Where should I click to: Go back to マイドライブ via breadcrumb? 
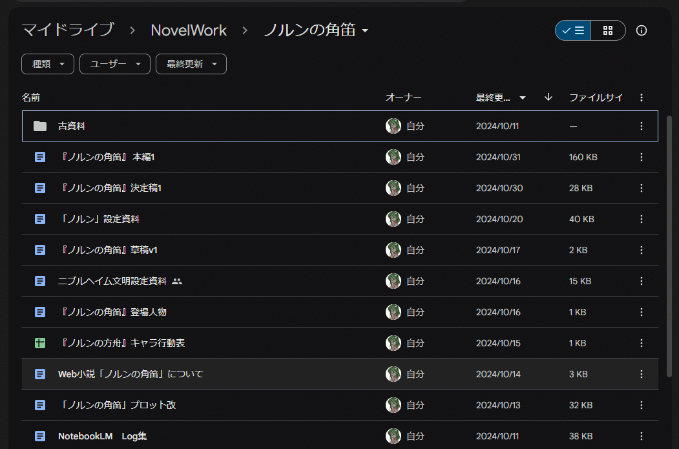(x=67, y=30)
